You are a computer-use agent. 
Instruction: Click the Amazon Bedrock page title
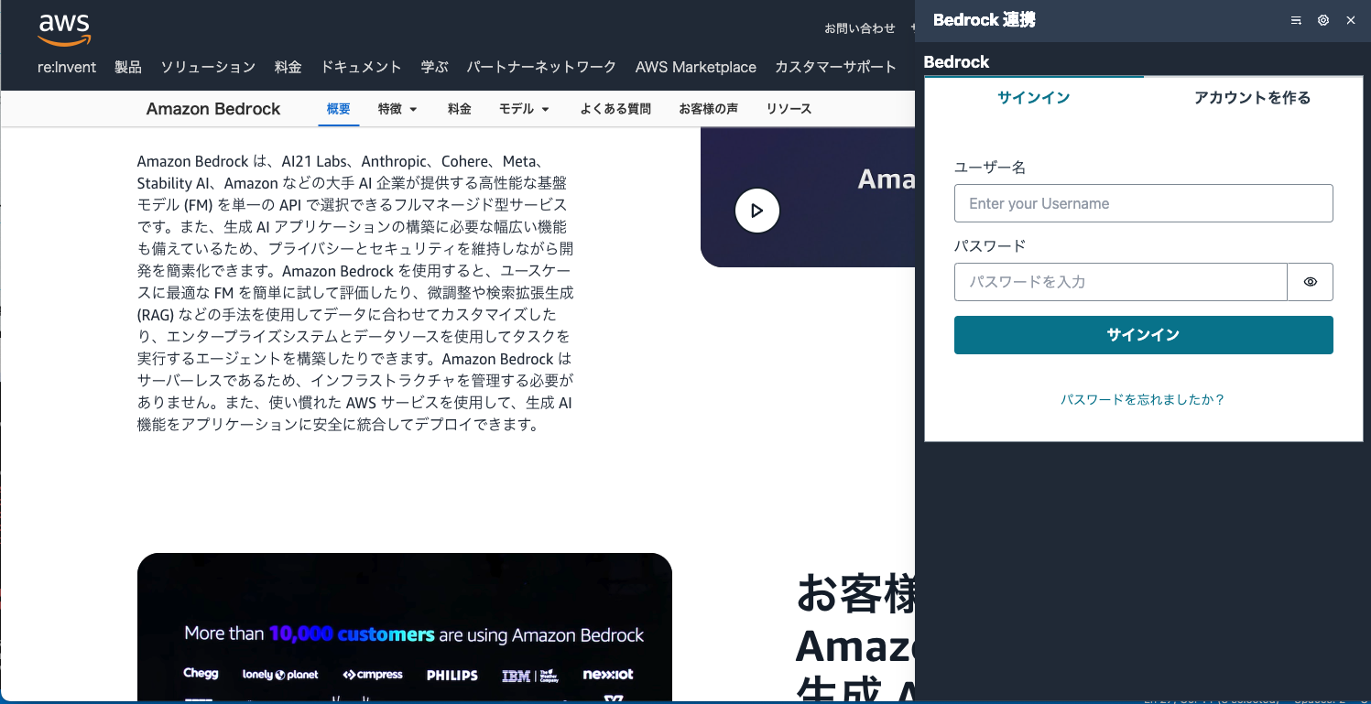click(213, 109)
